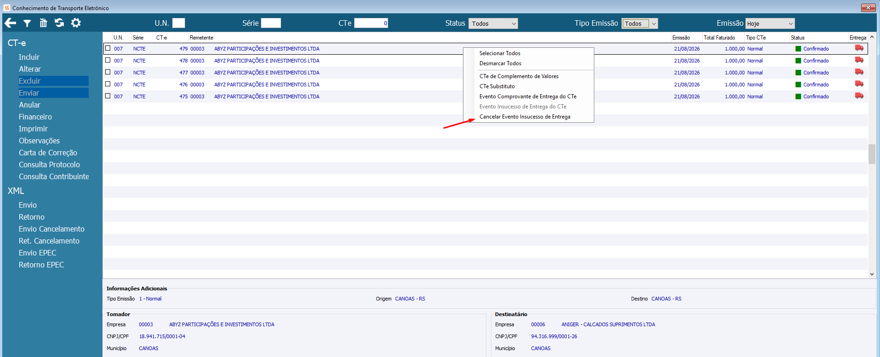Click the Emissão column header

point(681,38)
